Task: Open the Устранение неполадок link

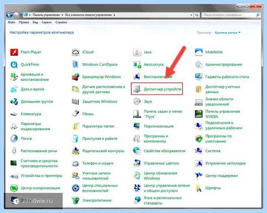Action: [226, 163]
